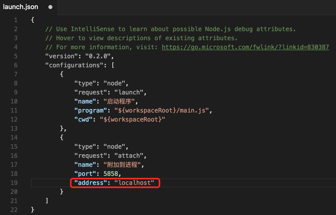The image size is (336, 215).
Task: Click the "configurations" key
Action: pos(73,65)
